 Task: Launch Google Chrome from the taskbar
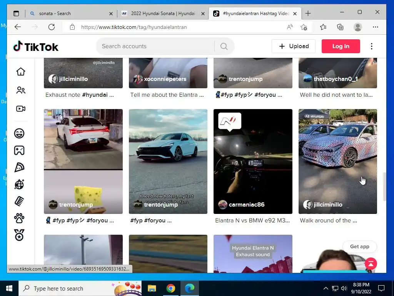tap(170, 288)
